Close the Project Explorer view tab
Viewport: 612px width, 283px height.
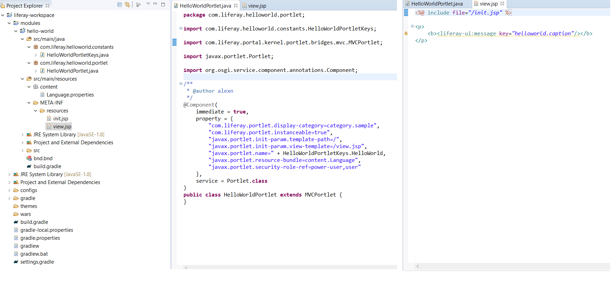(x=47, y=6)
